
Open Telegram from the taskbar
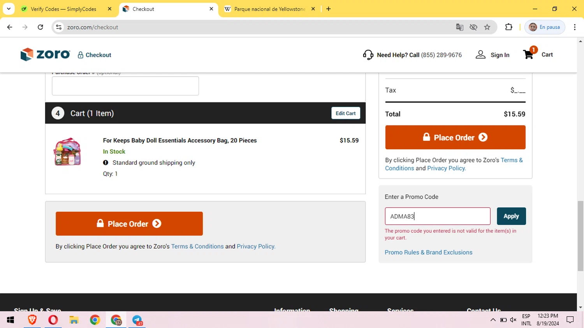pos(137,320)
